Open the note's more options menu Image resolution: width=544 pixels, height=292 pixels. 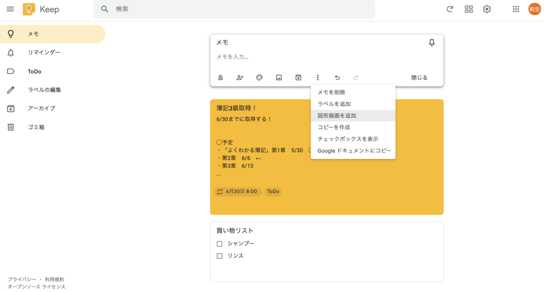tap(318, 77)
